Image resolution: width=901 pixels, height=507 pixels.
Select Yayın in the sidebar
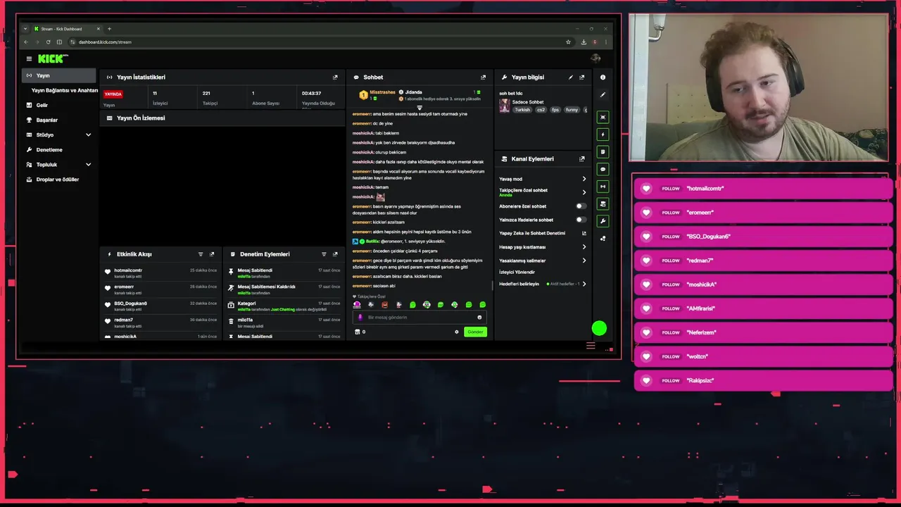point(59,75)
